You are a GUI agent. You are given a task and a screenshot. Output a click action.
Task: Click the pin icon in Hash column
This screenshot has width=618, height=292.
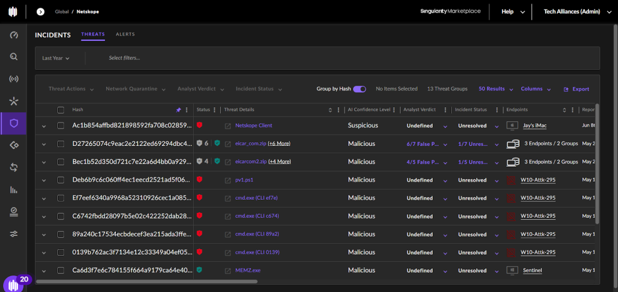pos(179,110)
